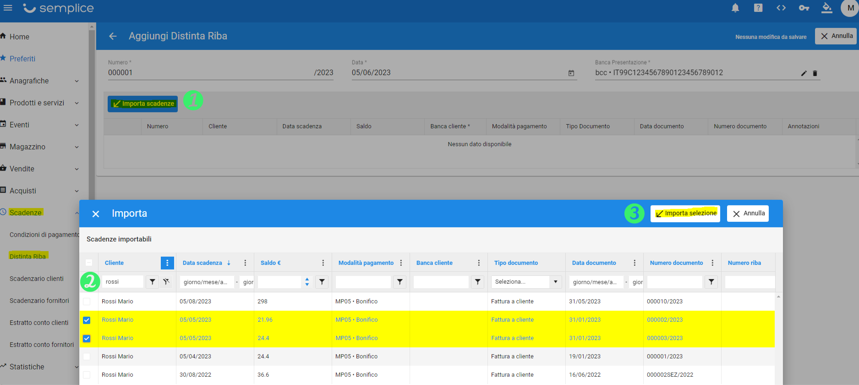
Task: Click the Cliente filter field containing rossi
Action: [123, 282]
